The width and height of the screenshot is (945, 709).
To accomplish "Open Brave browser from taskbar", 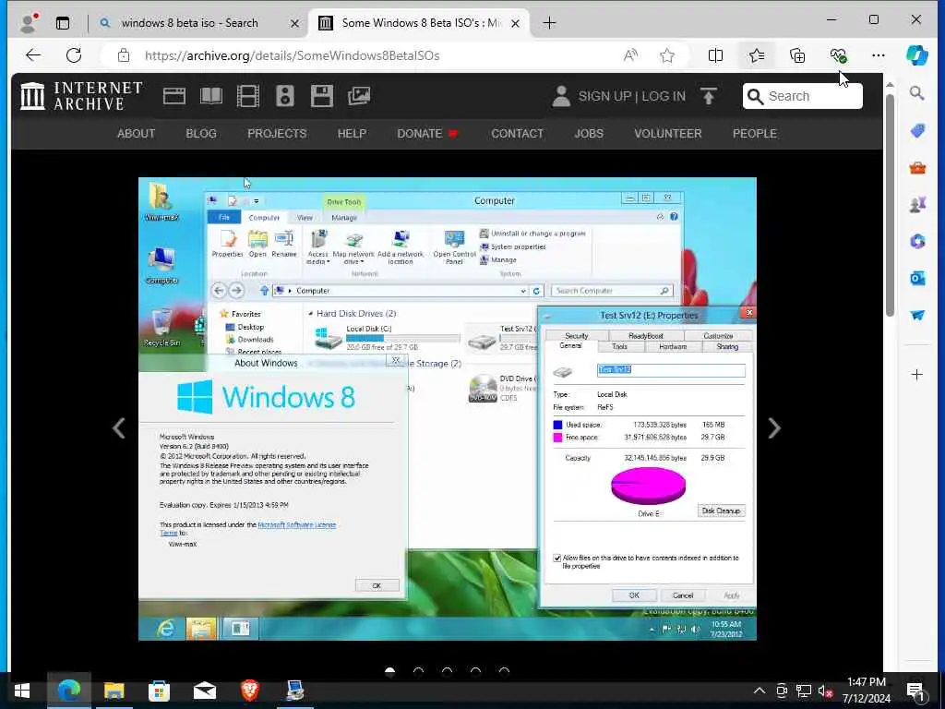I will click(249, 691).
